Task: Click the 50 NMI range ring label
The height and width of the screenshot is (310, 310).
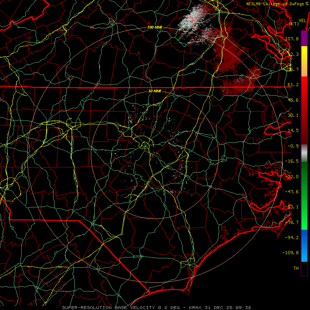Action: click(155, 91)
